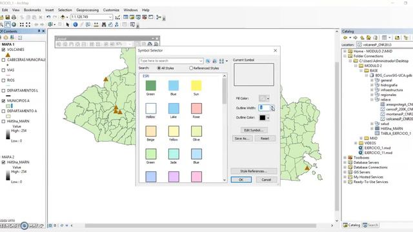Open the Selection menu
This screenshot has height=232, width=413.
[65, 10]
